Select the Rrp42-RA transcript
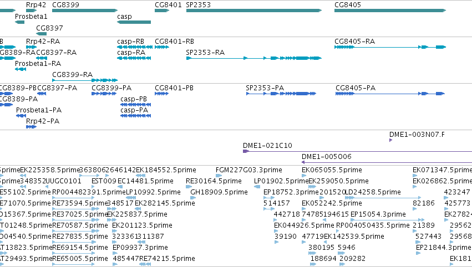 [x=43, y=42]
